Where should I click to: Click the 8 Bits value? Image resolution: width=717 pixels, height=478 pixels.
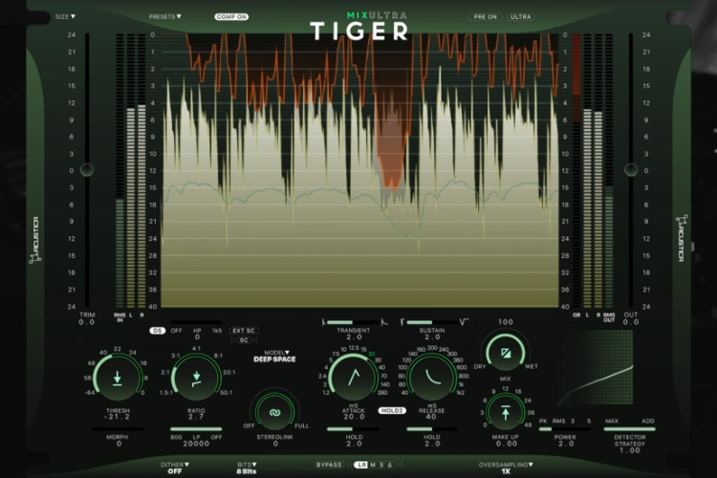(x=247, y=471)
